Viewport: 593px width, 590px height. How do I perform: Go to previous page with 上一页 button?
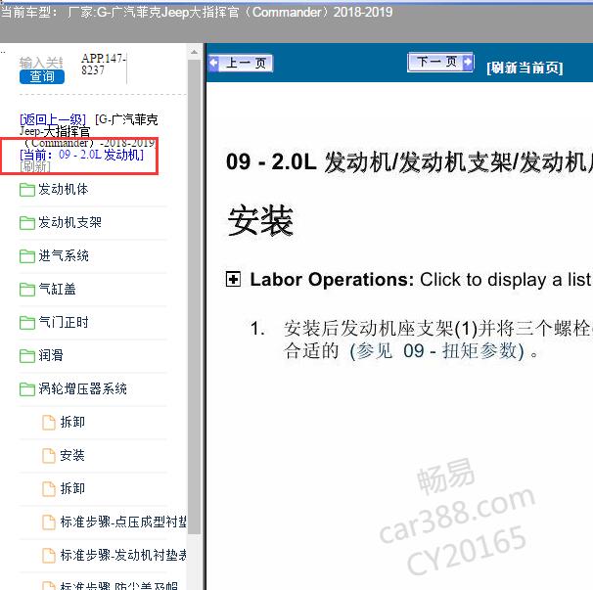[x=241, y=63]
